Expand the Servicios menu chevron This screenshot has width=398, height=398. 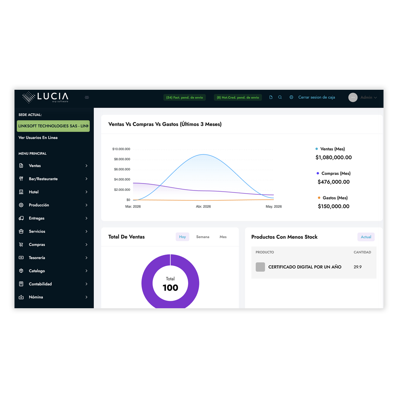87,232
